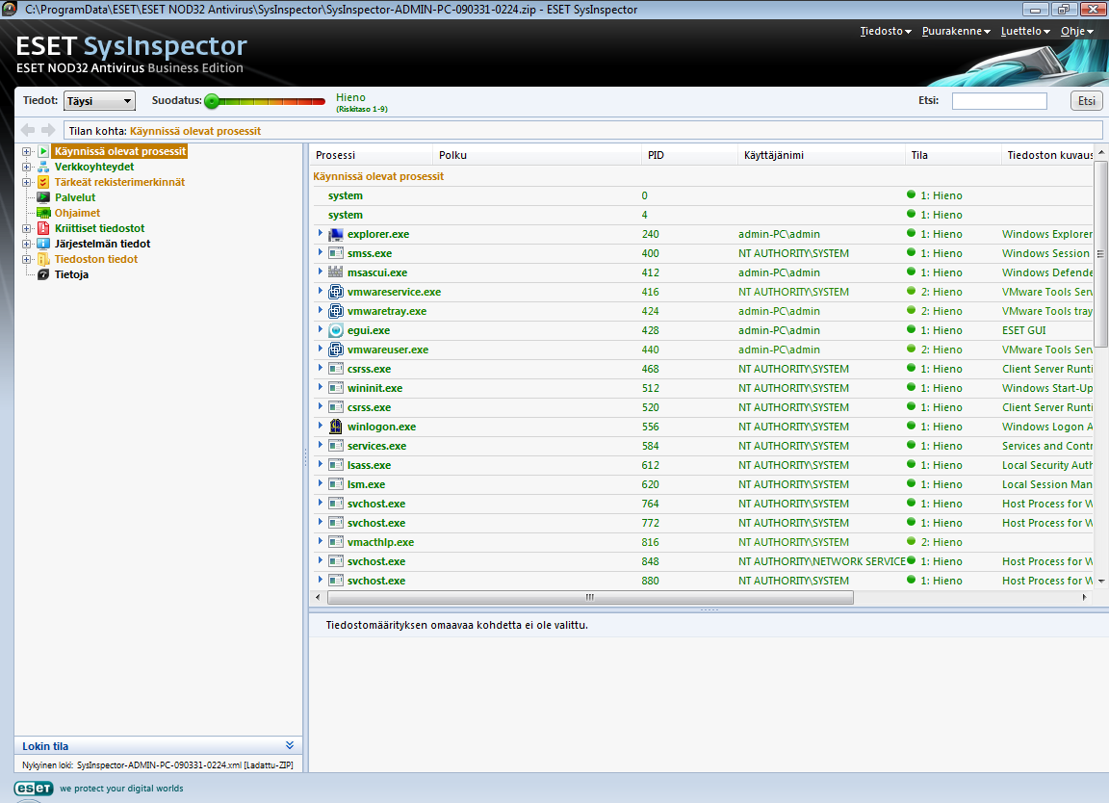Select the csrss.exe row with PID 468
The width and height of the screenshot is (1109, 803).
click(x=703, y=370)
